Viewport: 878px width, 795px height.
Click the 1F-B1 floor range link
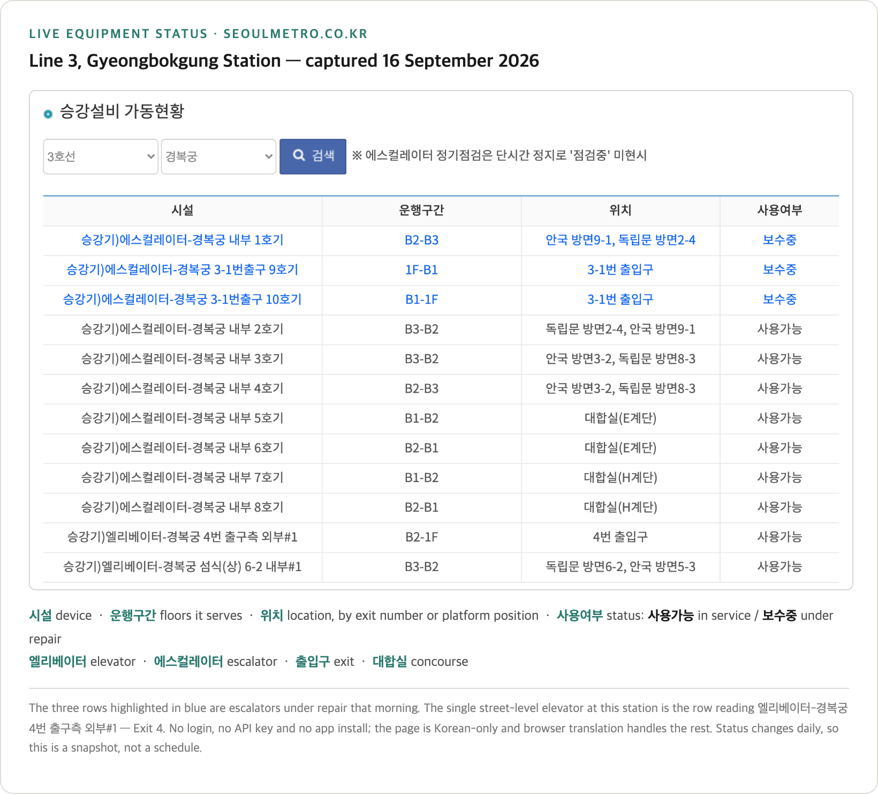tap(421, 269)
